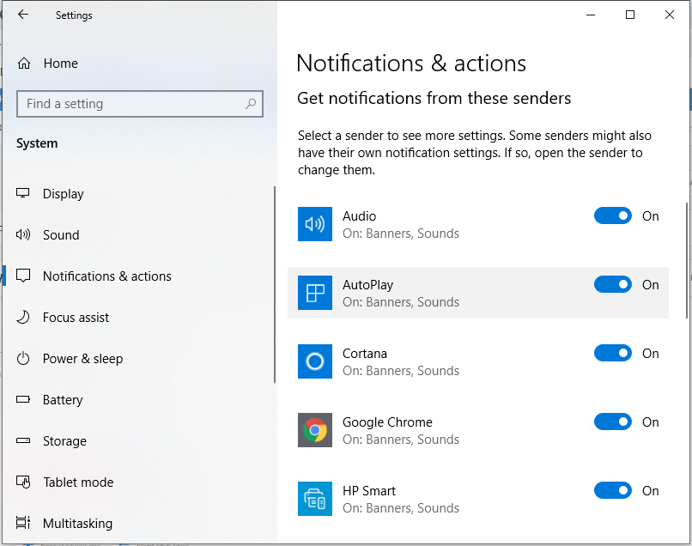This screenshot has width=692, height=546.
Task: Switch off Google Chrome notifications
Action: point(612,422)
